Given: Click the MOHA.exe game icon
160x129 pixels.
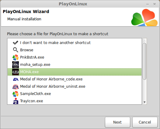Looking at the screenshot, I should click(16, 72).
